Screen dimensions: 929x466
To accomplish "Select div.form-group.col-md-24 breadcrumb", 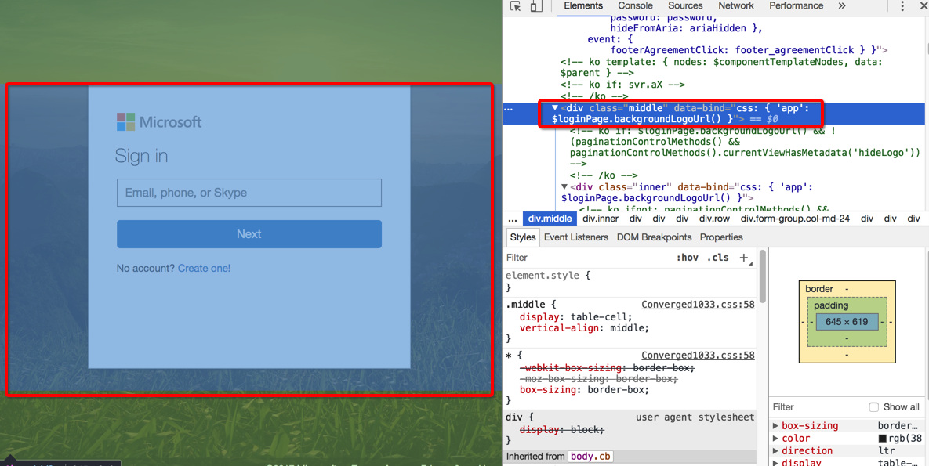I will [x=795, y=219].
